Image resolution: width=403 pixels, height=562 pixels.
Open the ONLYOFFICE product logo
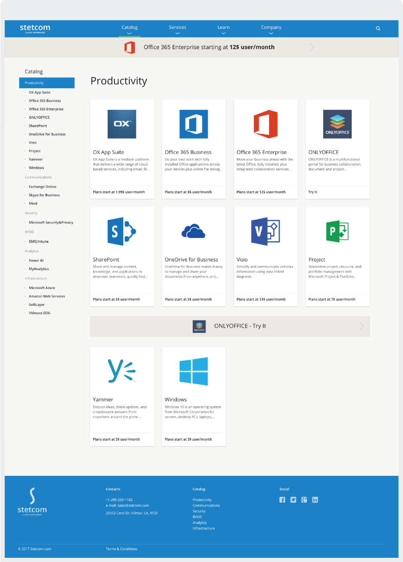(x=337, y=124)
